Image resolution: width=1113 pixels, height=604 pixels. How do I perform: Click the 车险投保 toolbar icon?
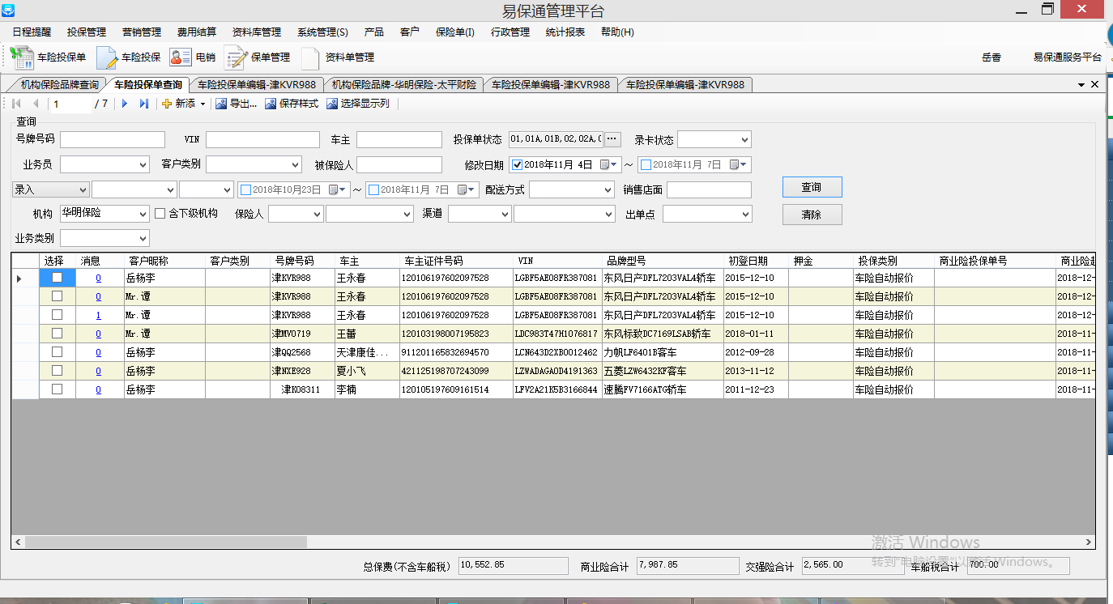pyautogui.click(x=107, y=57)
